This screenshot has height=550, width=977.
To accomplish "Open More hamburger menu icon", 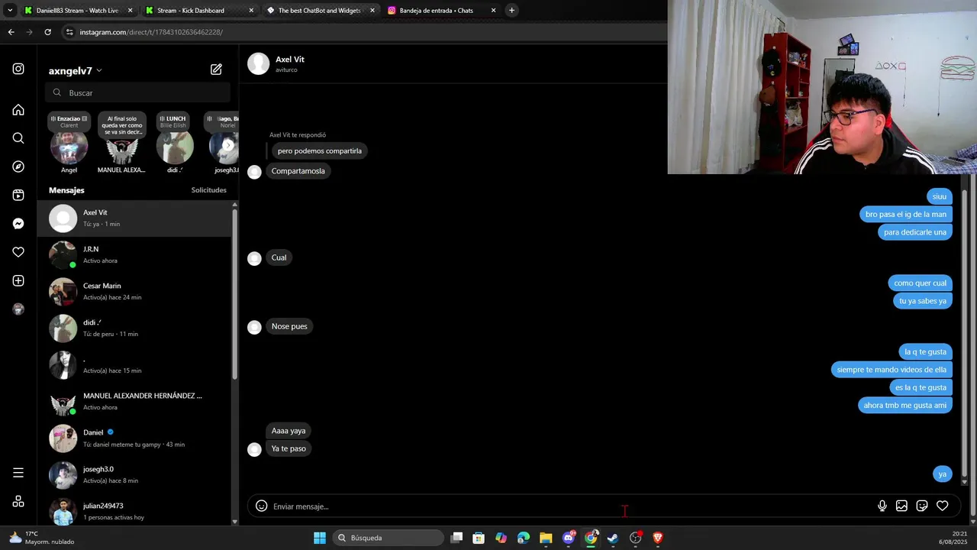I will tap(18, 473).
